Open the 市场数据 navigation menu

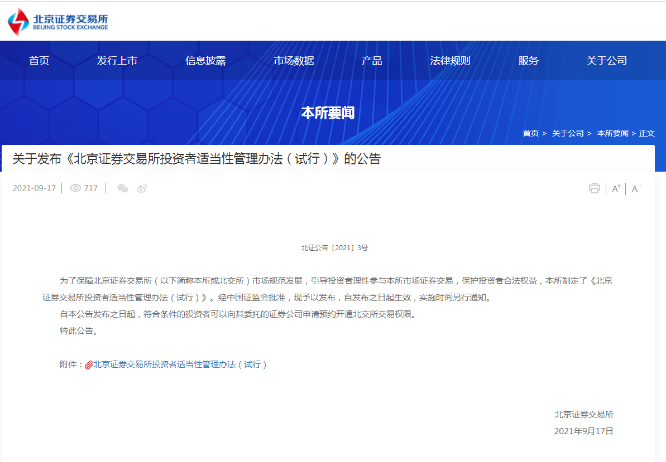point(294,61)
